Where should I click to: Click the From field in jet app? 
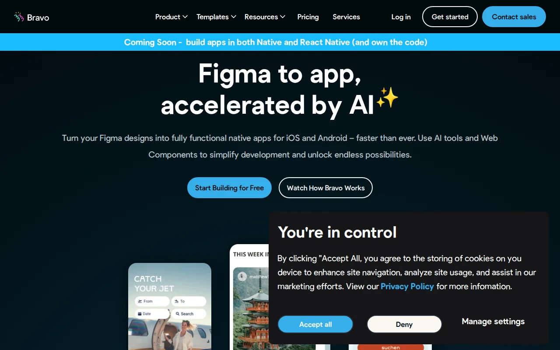click(x=152, y=301)
